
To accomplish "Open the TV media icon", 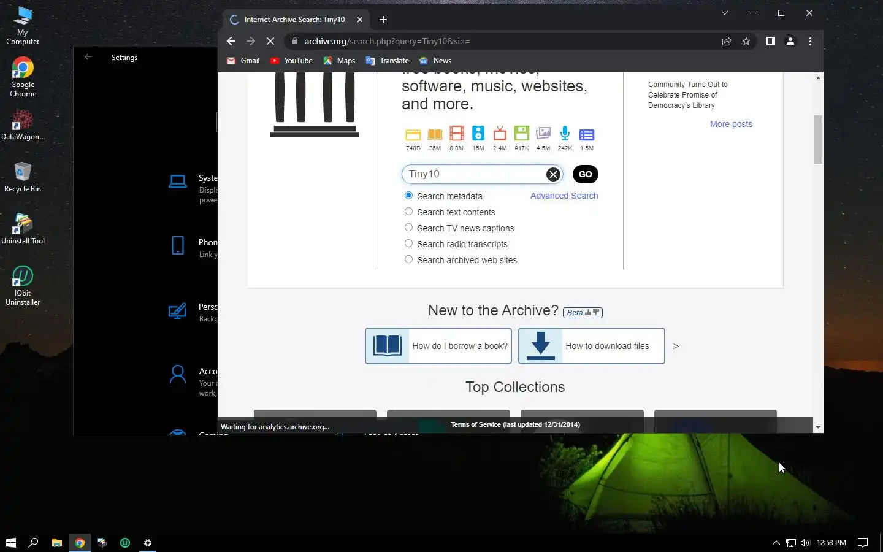I will [500, 133].
